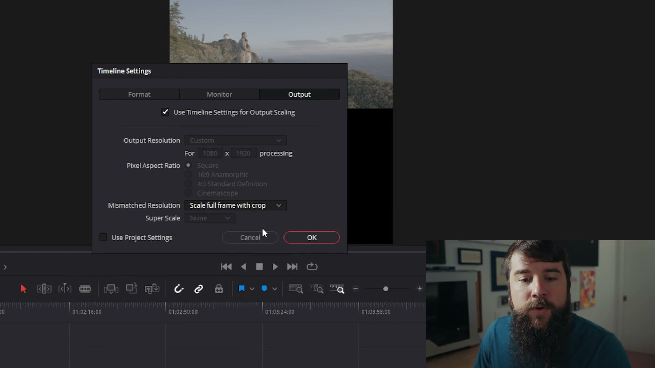This screenshot has height=368, width=655.
Task: Select the 4:3 Standard Definition radio option
Action: tap(188, 184)
